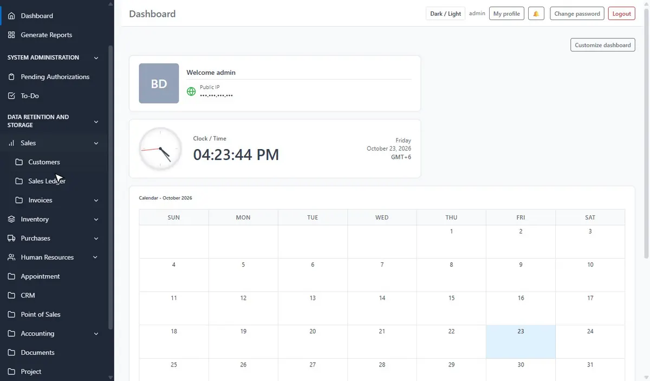The image size is (650, 381).
Task: Click the Invoices folder icon
Action: point(19,200)
